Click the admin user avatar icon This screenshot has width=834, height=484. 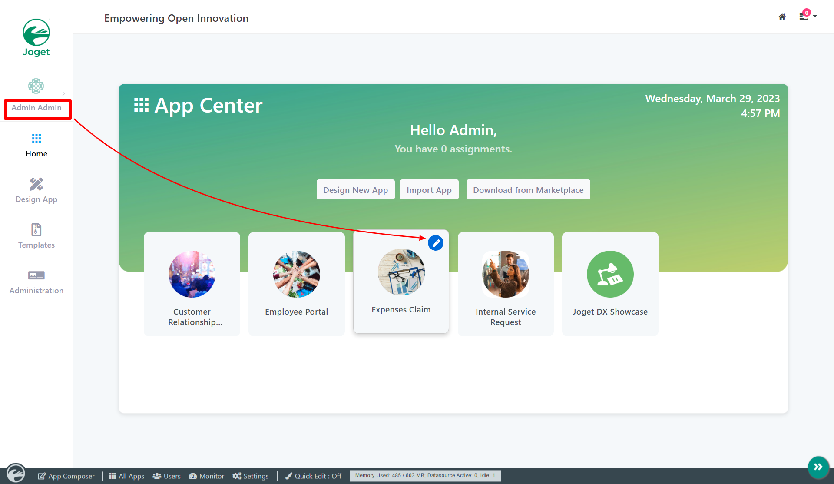pos(36,86)
